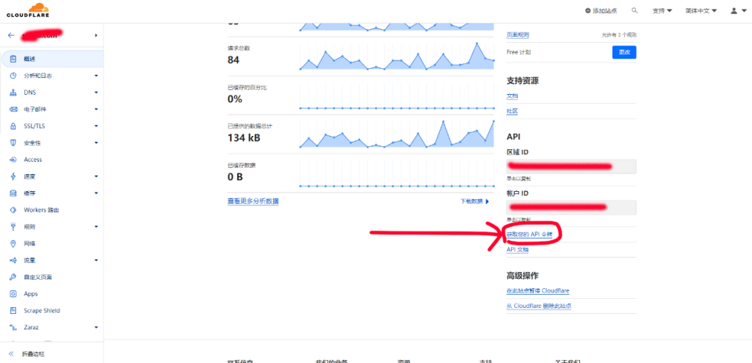Expand 分析和日志 submenu arrow

[96, 76]
